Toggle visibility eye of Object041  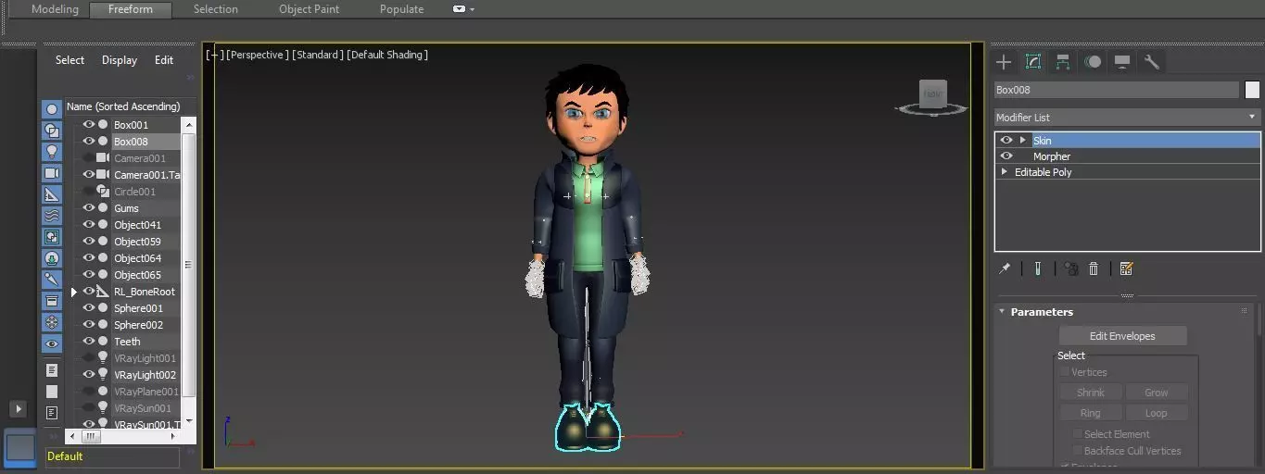coord(89,225)
